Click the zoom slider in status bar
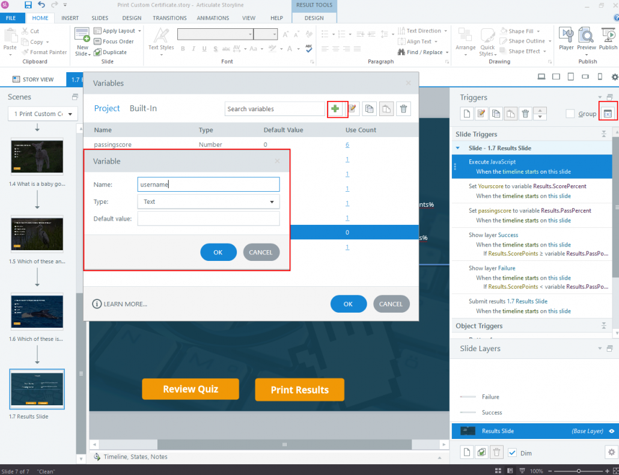Viewport: 619px width, 475px height. coord(578,471)
